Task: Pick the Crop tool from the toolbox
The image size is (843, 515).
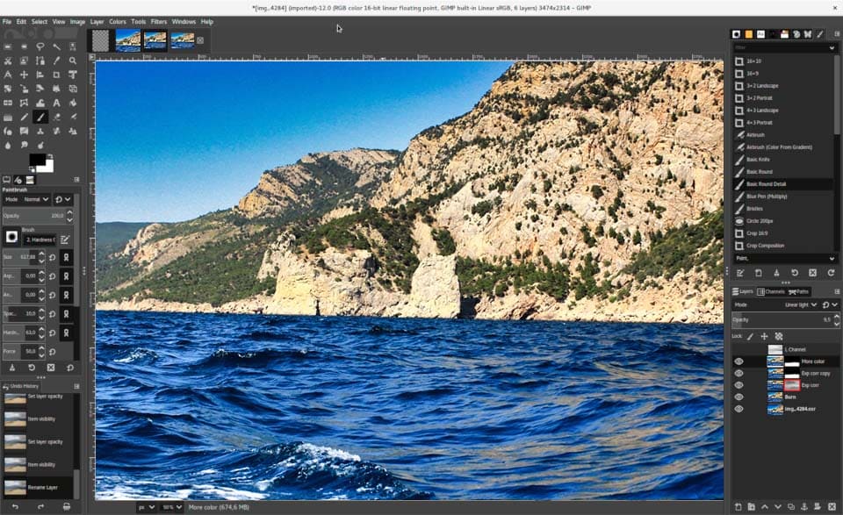Action: [x=56, y=75]
